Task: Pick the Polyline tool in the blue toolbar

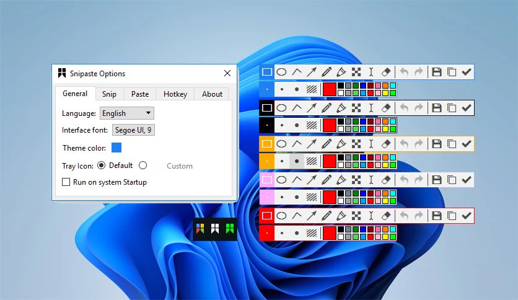Action: [x=297, y=72]
